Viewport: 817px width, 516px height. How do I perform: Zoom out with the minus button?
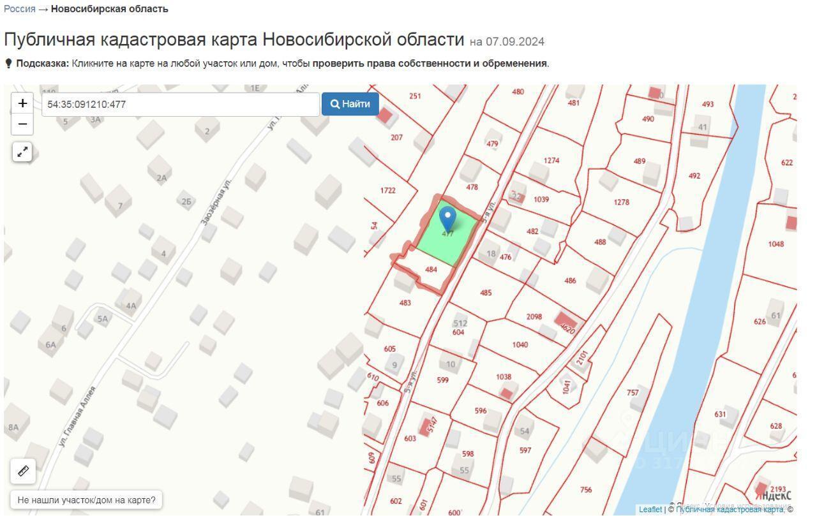(22, 124)
